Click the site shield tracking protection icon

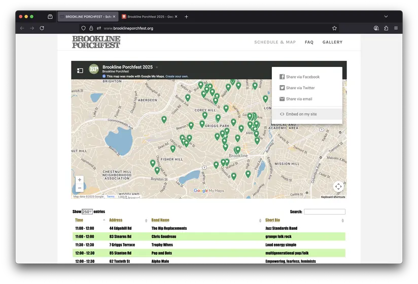[84, 28]
